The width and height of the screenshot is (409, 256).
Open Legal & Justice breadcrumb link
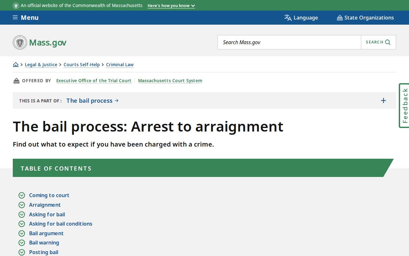[41, 65]
